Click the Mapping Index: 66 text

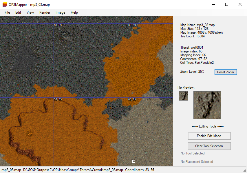tap(193, 55)
